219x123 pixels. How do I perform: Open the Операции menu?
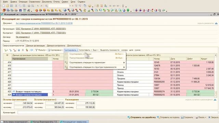23,2
